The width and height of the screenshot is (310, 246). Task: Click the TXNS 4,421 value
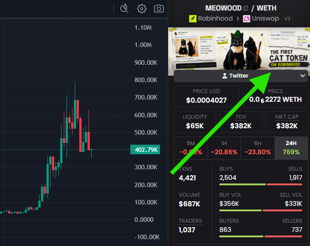point(187,178)
